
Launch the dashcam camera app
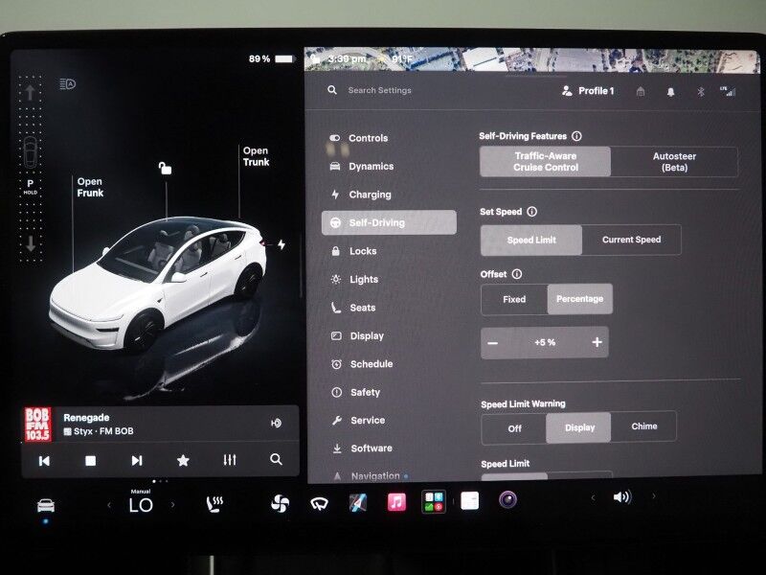point(508,500)
